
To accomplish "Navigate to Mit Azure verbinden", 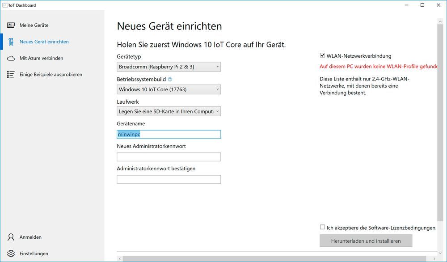I will [x=41, y=58].
